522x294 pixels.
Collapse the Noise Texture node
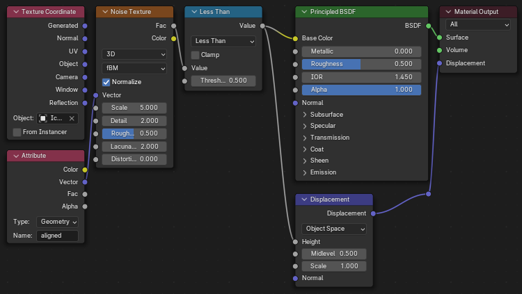tap(105, 12)
